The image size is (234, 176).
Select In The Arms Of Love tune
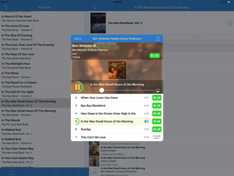42,28
